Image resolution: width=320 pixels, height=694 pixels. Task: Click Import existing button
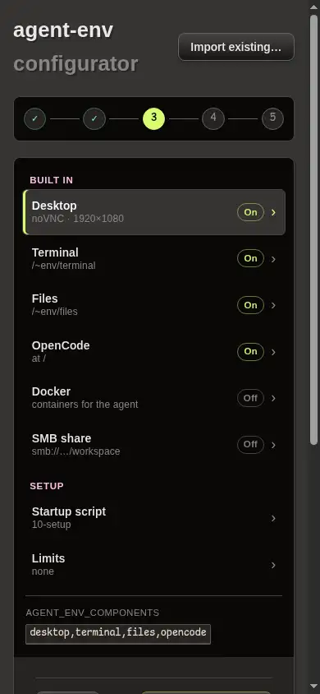(x=236, y=47)
